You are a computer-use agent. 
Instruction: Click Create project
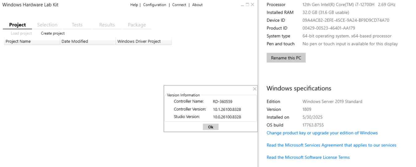[x=53, y=33]
